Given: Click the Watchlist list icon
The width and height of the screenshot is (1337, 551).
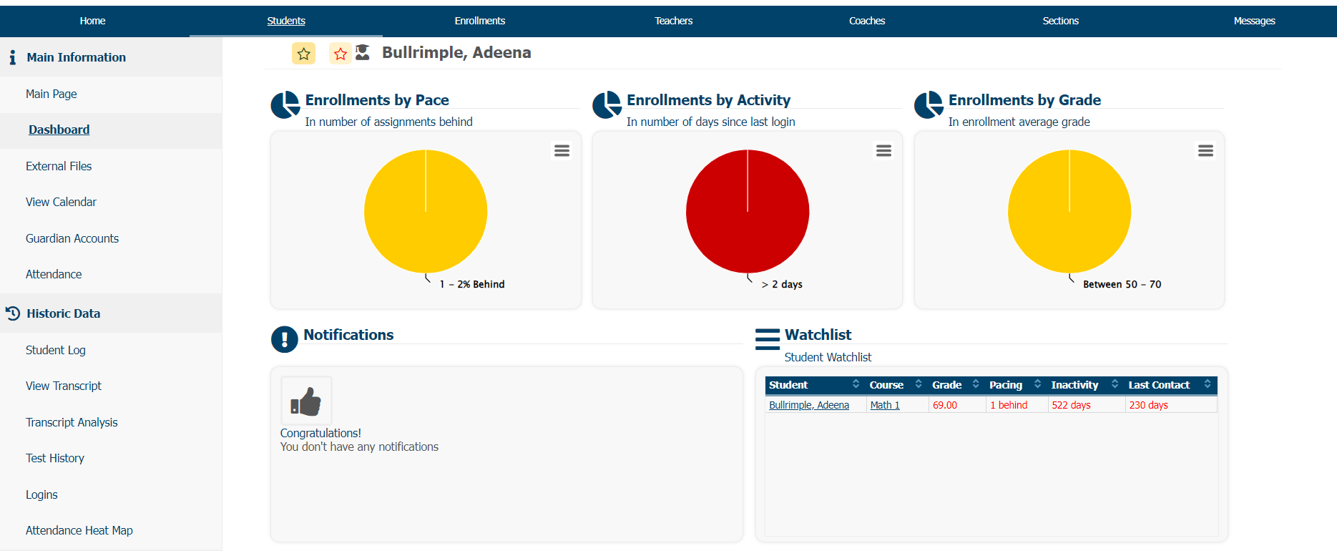Looking at the screenshot, I should pyautogui.click(x=768, y=338).
